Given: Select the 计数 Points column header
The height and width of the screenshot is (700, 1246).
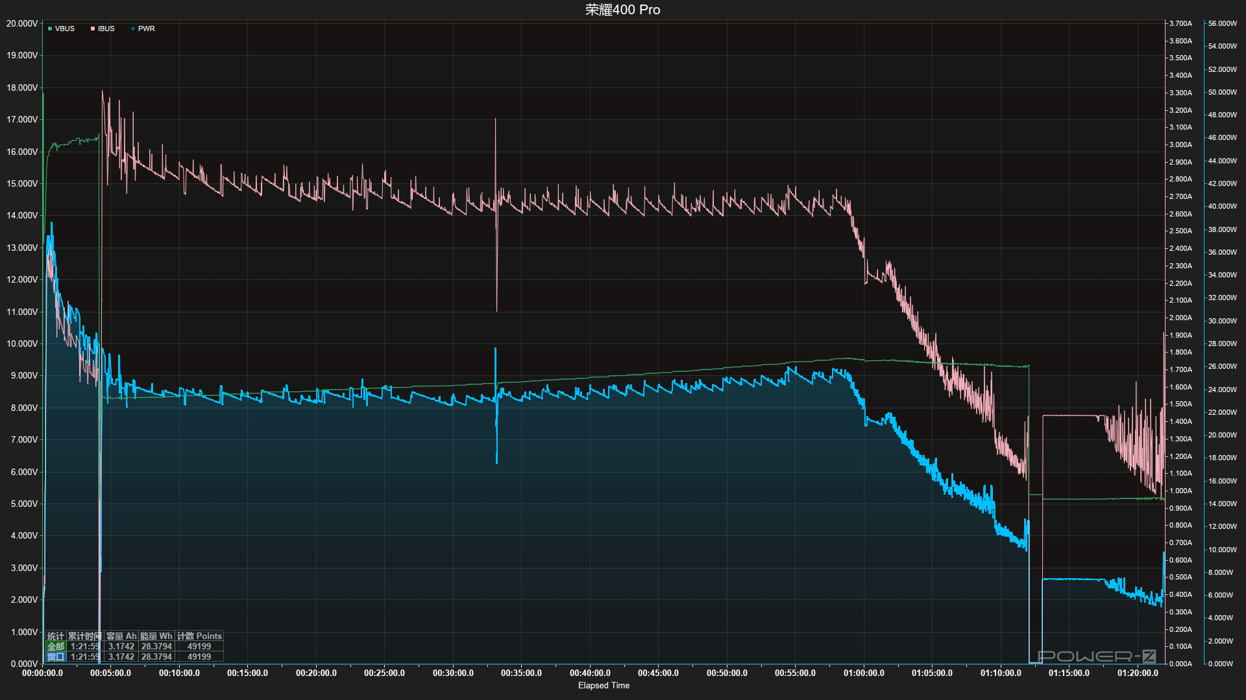Looking at the screenshot, I should tap(199, 636).
